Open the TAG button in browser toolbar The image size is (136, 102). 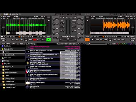[114, 44]
